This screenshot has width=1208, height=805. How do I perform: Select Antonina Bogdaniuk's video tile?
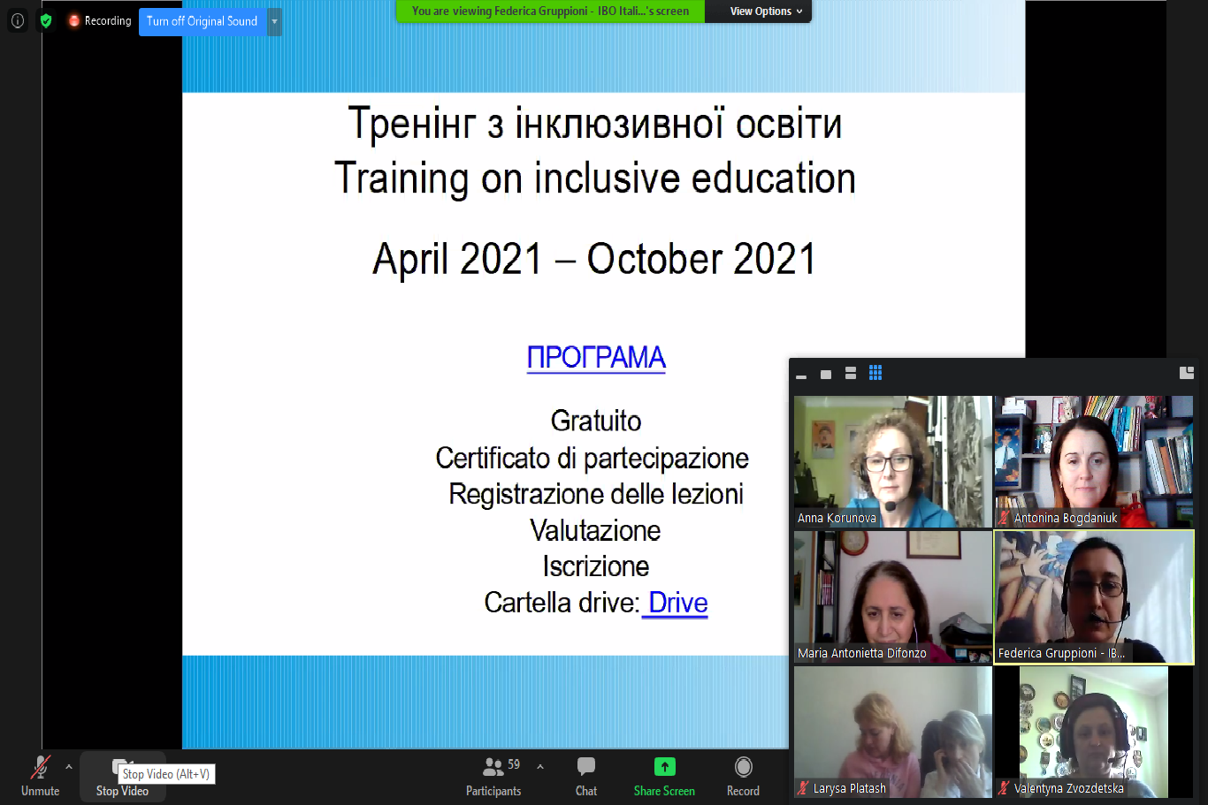point(1094,461)
